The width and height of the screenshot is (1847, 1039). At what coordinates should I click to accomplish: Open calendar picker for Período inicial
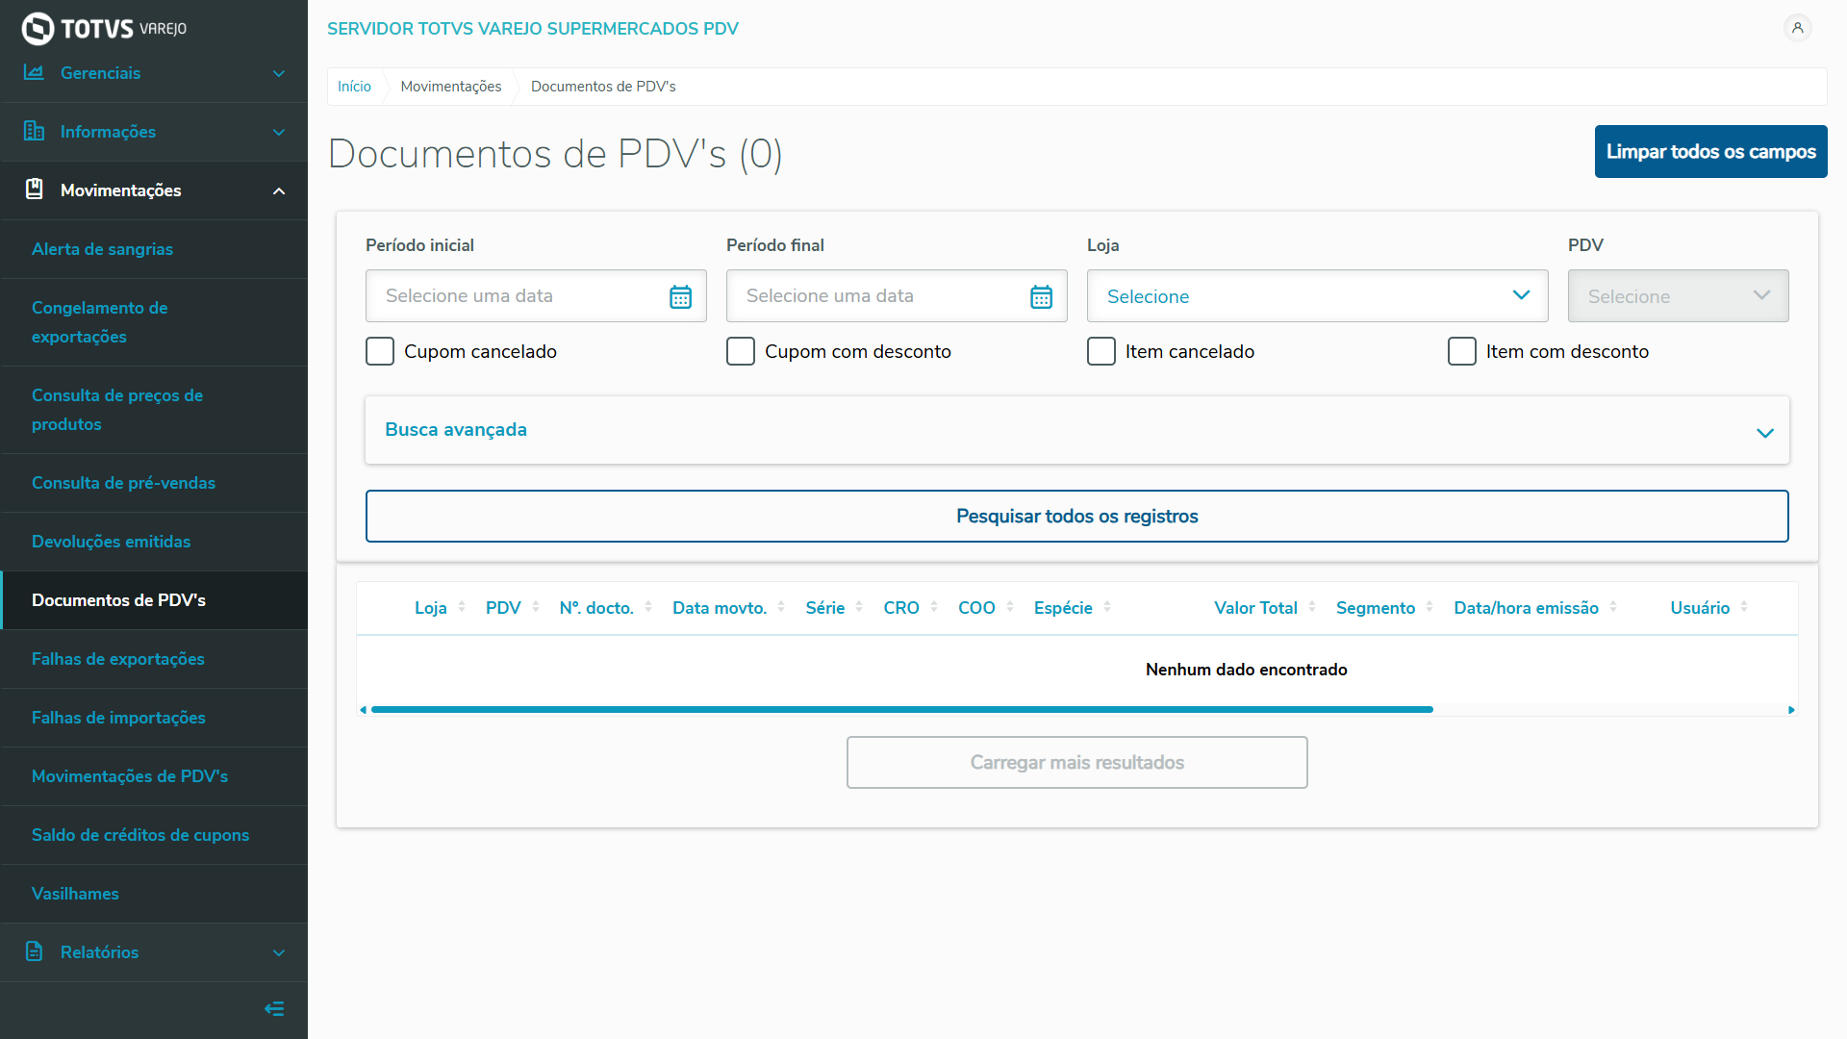(680, 296)
